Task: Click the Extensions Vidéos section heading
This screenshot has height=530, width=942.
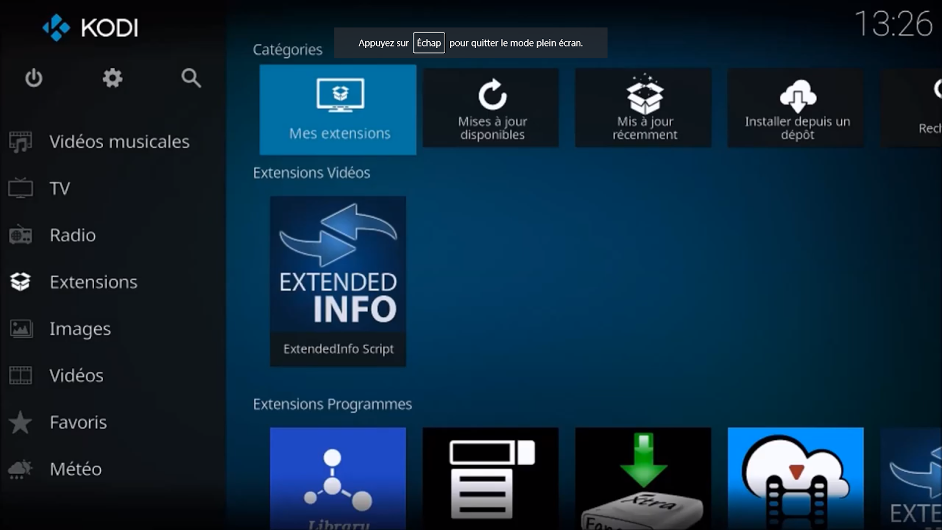Action: click(311, 173)
